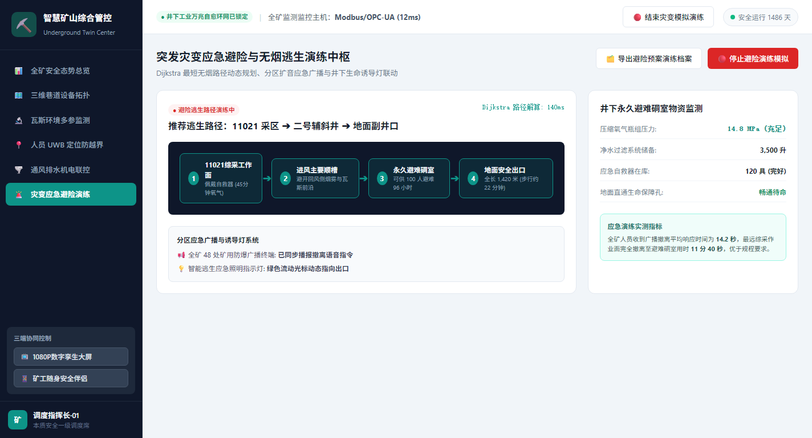Click the 安全运行 1486 天 badge
The width and height of the screenshot is (812, 438).
761,17
